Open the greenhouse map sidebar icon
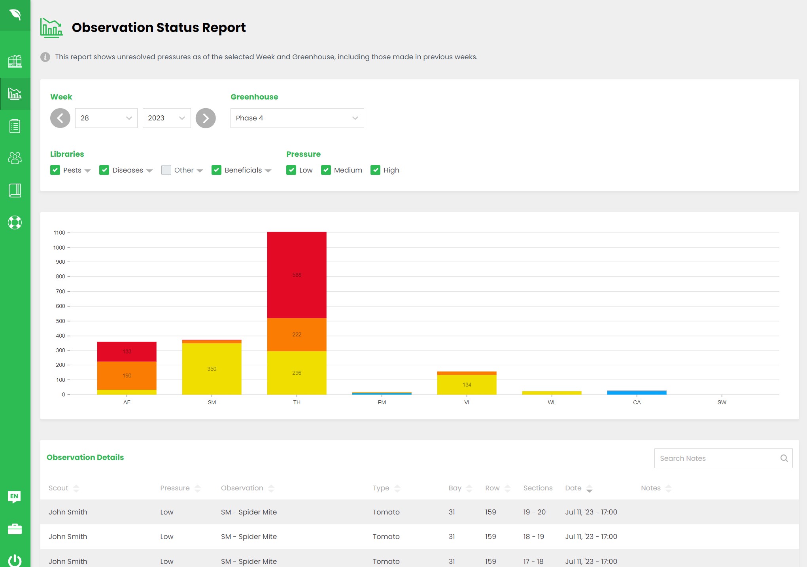 [x=15, y=61]
